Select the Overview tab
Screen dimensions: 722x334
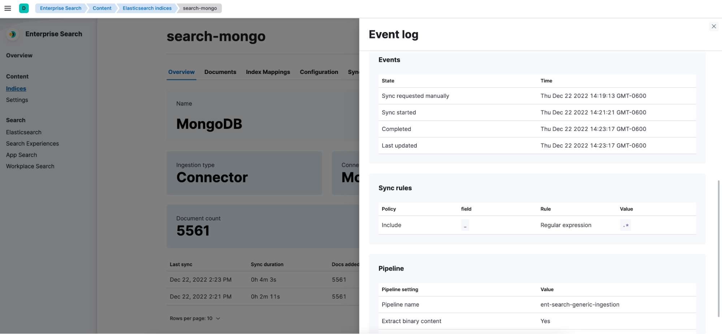coord(181,72)
